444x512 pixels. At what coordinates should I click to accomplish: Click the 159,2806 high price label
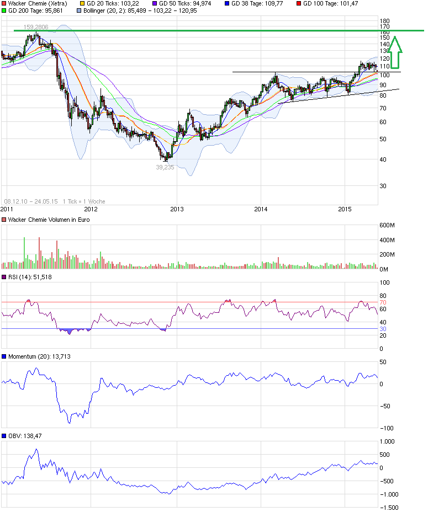(35, 27)
